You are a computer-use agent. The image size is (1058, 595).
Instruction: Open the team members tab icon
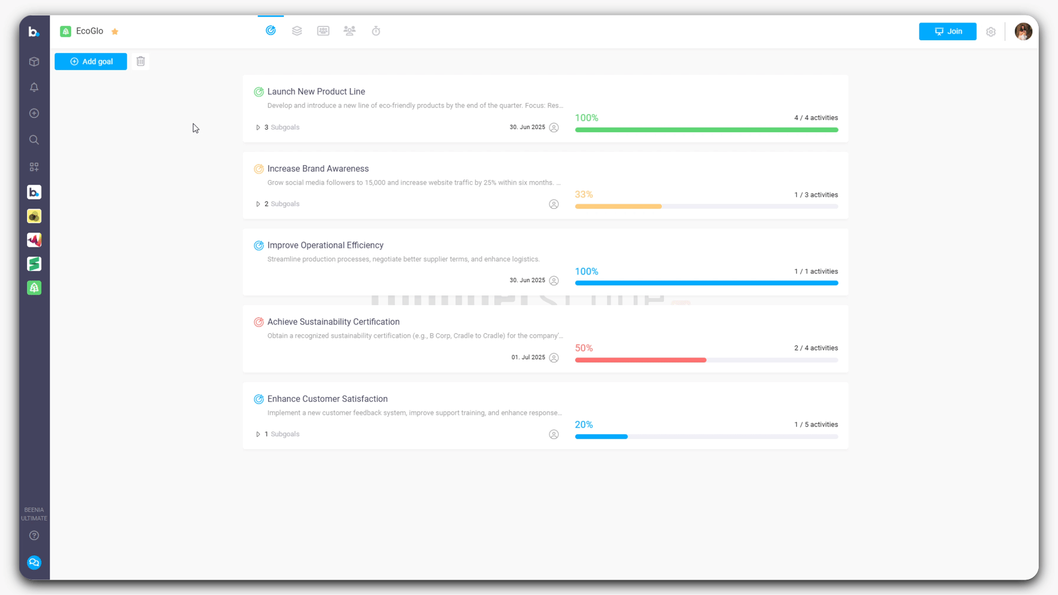pos(349,31)
